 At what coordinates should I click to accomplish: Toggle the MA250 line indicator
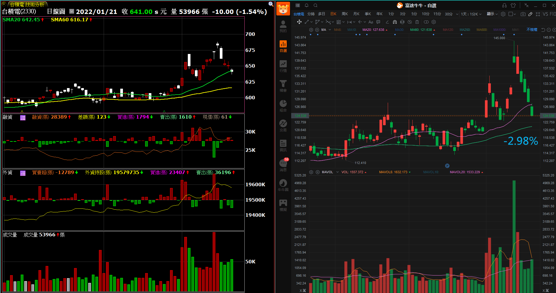[x=465, y=30]
